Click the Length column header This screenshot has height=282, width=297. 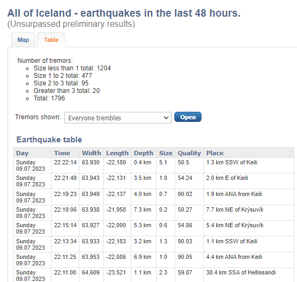117,153
